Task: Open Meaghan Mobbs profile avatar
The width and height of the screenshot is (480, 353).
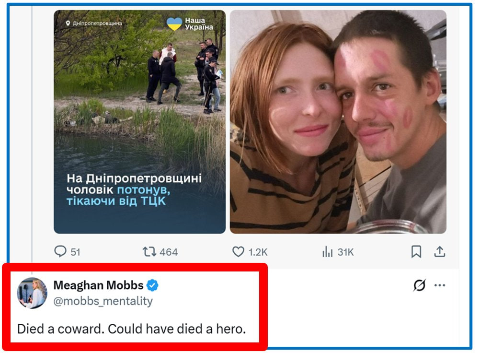Action: point(32,293)
